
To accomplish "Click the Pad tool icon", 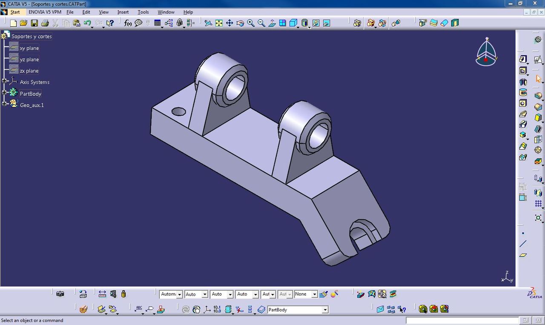I will pyautogui.click(x=523, y=59).
